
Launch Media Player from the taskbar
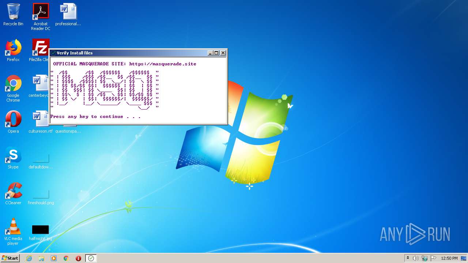coord(54,258)
